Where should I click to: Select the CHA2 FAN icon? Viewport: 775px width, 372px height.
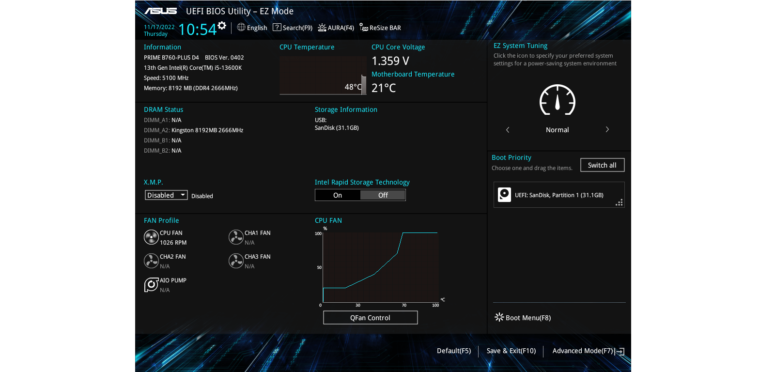point(151,261)
